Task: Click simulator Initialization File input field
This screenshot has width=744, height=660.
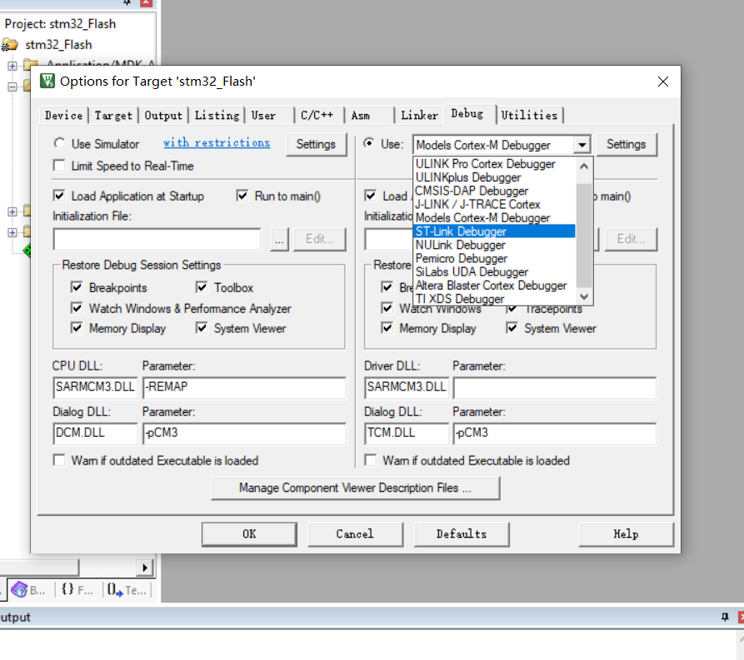Action: click(x=157, y=240)
